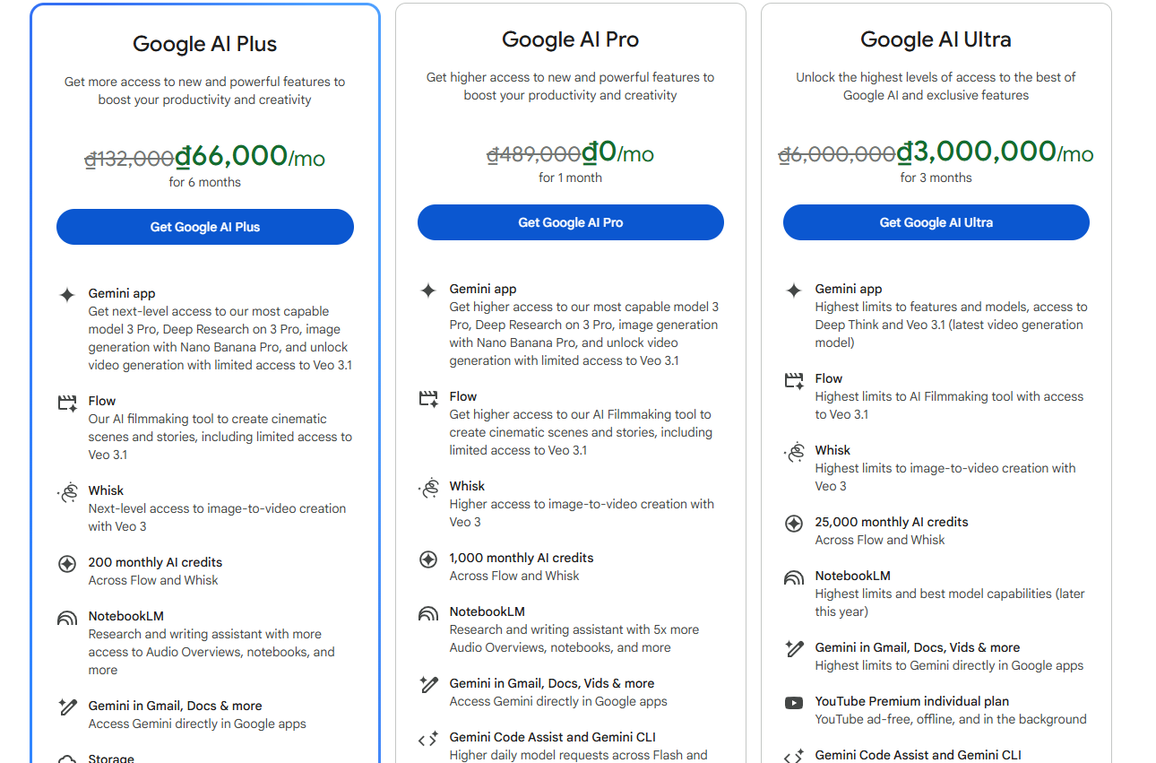Click the NotebookLM icon in Ultra plan
Image resolution: width=1156 pixels, height=763 pixels.
(x=794, y=577)
